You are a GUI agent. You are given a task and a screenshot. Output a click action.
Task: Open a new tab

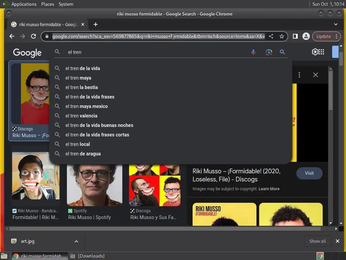click(x=96, y=24)
